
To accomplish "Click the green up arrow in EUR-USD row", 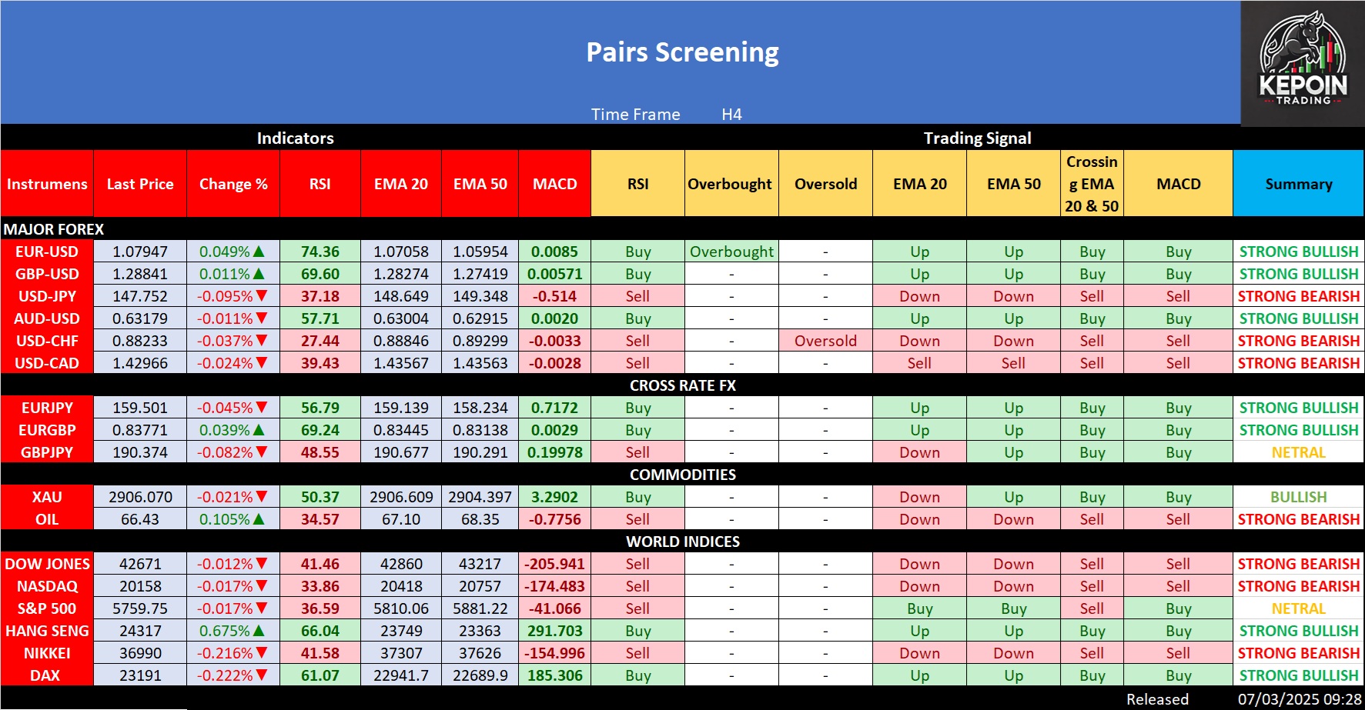I will click(259, 252).
